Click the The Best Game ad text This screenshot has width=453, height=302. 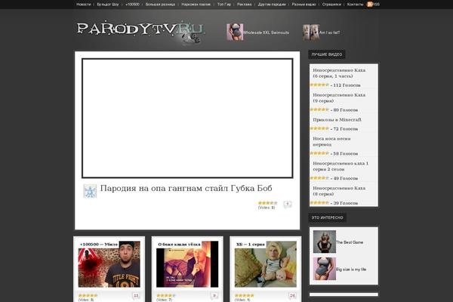[x=350, y=242]
